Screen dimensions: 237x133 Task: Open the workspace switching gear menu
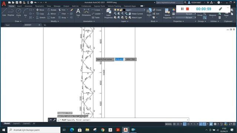click(x=215, y=124)
